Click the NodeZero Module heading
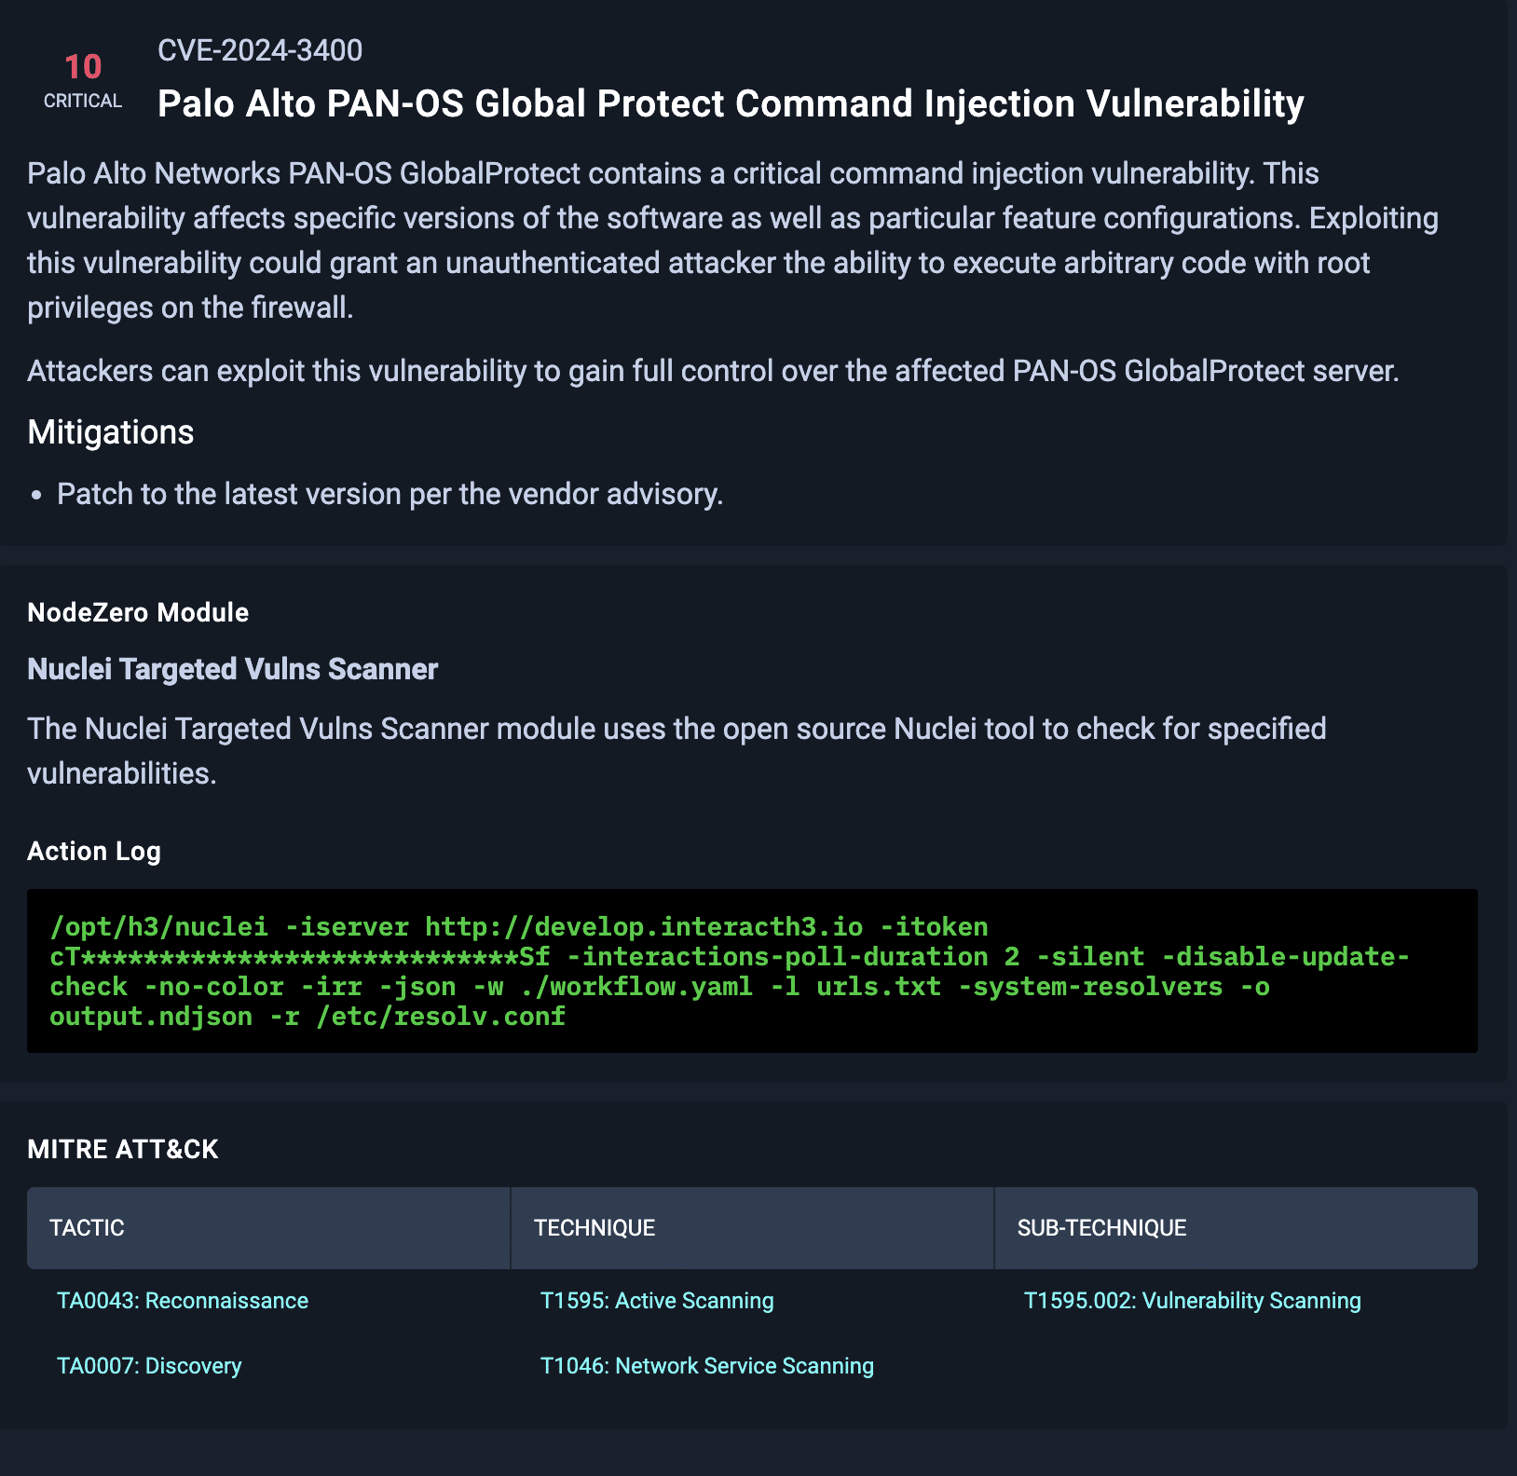Image resolution: width=1517 pixels, height=1476 pixels. coord(138,612)
